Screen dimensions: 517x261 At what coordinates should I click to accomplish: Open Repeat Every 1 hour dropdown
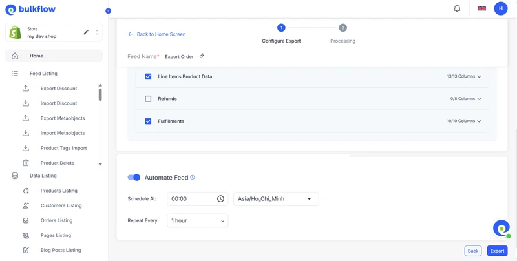(198, 220)
